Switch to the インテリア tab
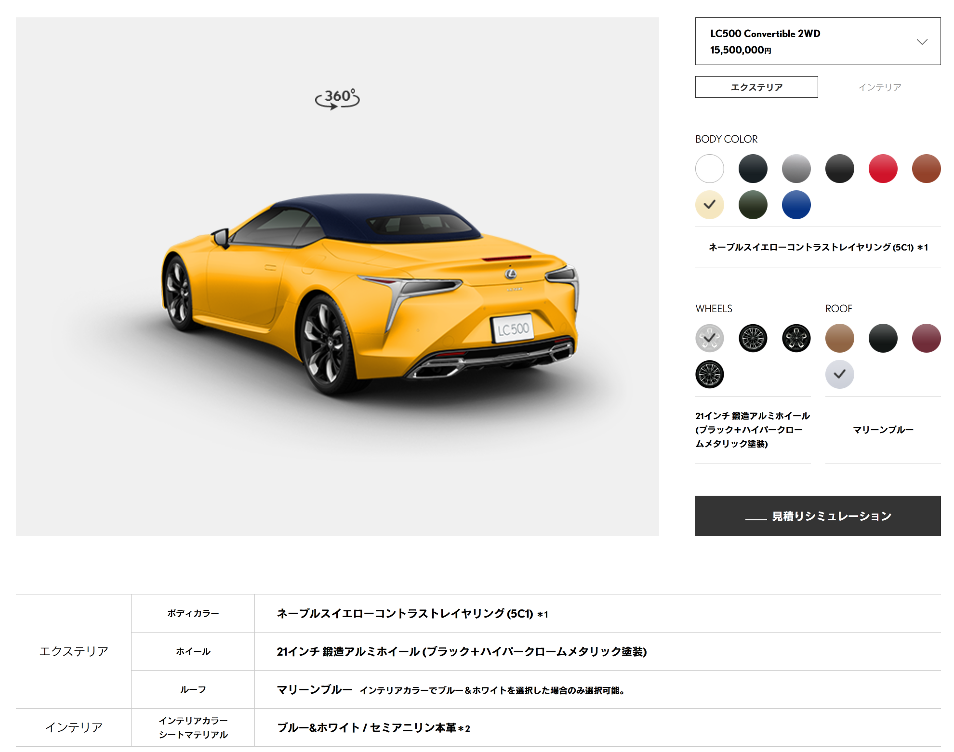954x752 pixels. pyautogui.click(x=879, y=87)
